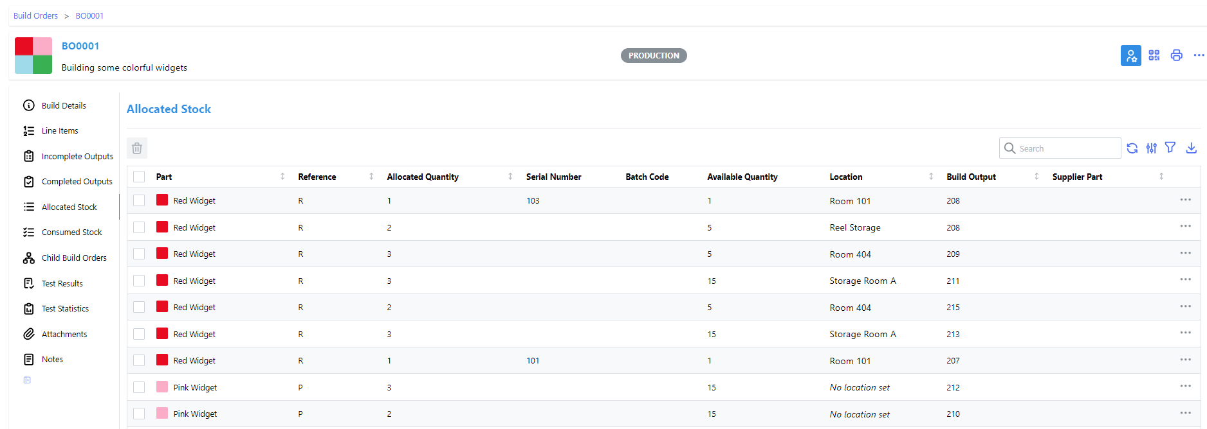Click the BO0001 title link

[80, 46]
